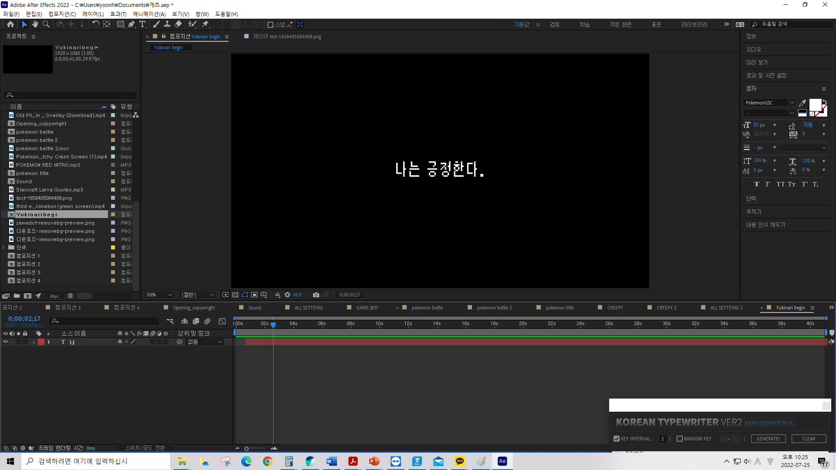Viewport: 836px width, 470px height.
Task: Open the PokemonGSC font family dropdown
Action: (792, 103)
